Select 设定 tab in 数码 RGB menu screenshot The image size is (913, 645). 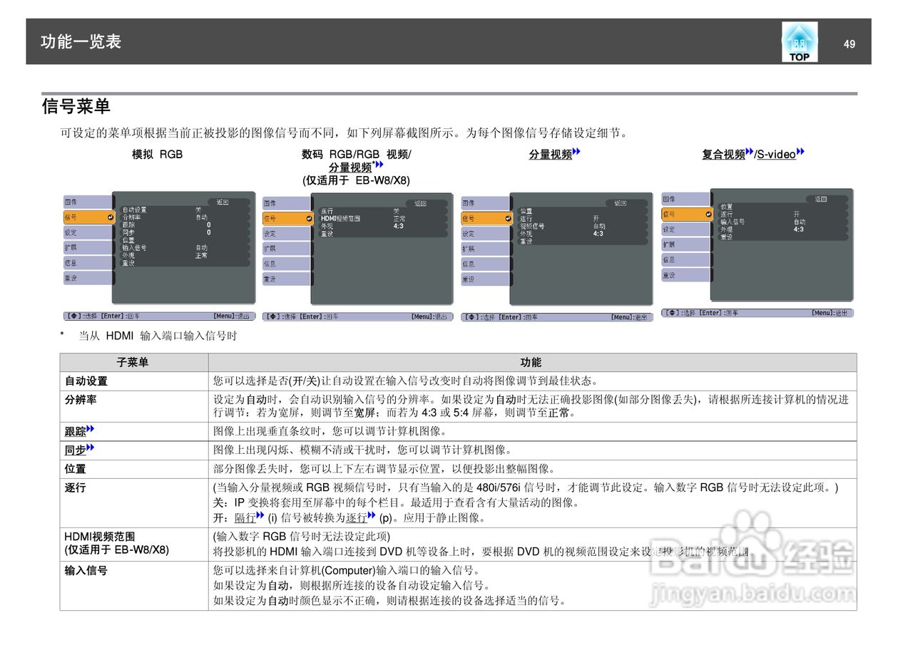click(286, 234)
